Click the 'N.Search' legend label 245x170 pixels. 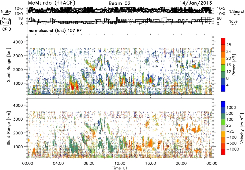pos(236,11)
